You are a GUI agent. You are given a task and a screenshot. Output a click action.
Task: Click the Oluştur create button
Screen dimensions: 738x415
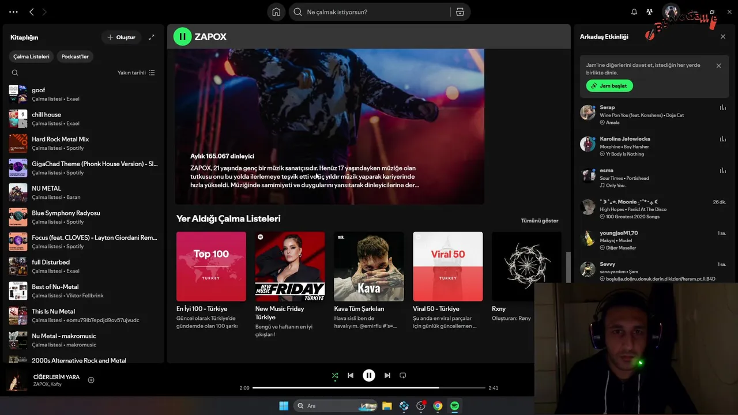click(x=121, y=37)
